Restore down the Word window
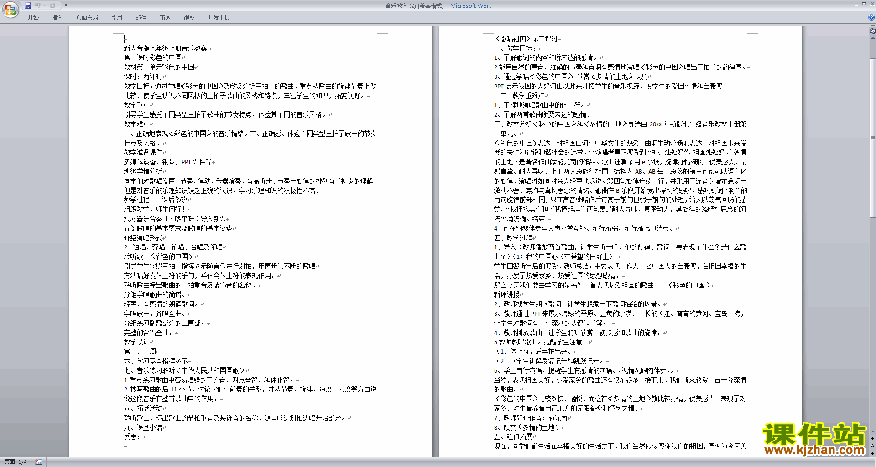876x467 pixels. pos(864,4)
